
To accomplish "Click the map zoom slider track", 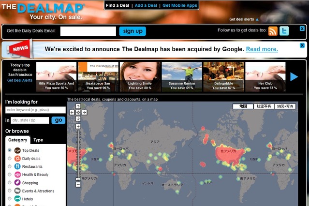I will [78, 154].
